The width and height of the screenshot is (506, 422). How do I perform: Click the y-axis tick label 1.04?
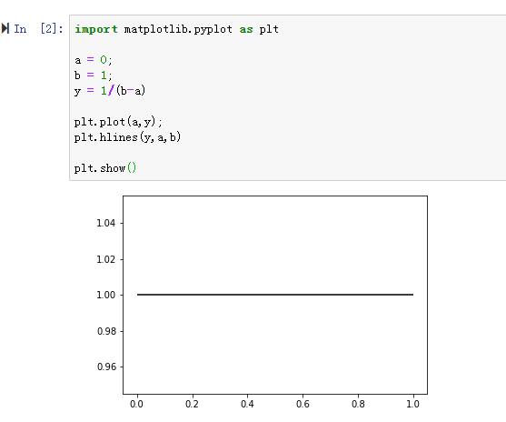(106, 223)
